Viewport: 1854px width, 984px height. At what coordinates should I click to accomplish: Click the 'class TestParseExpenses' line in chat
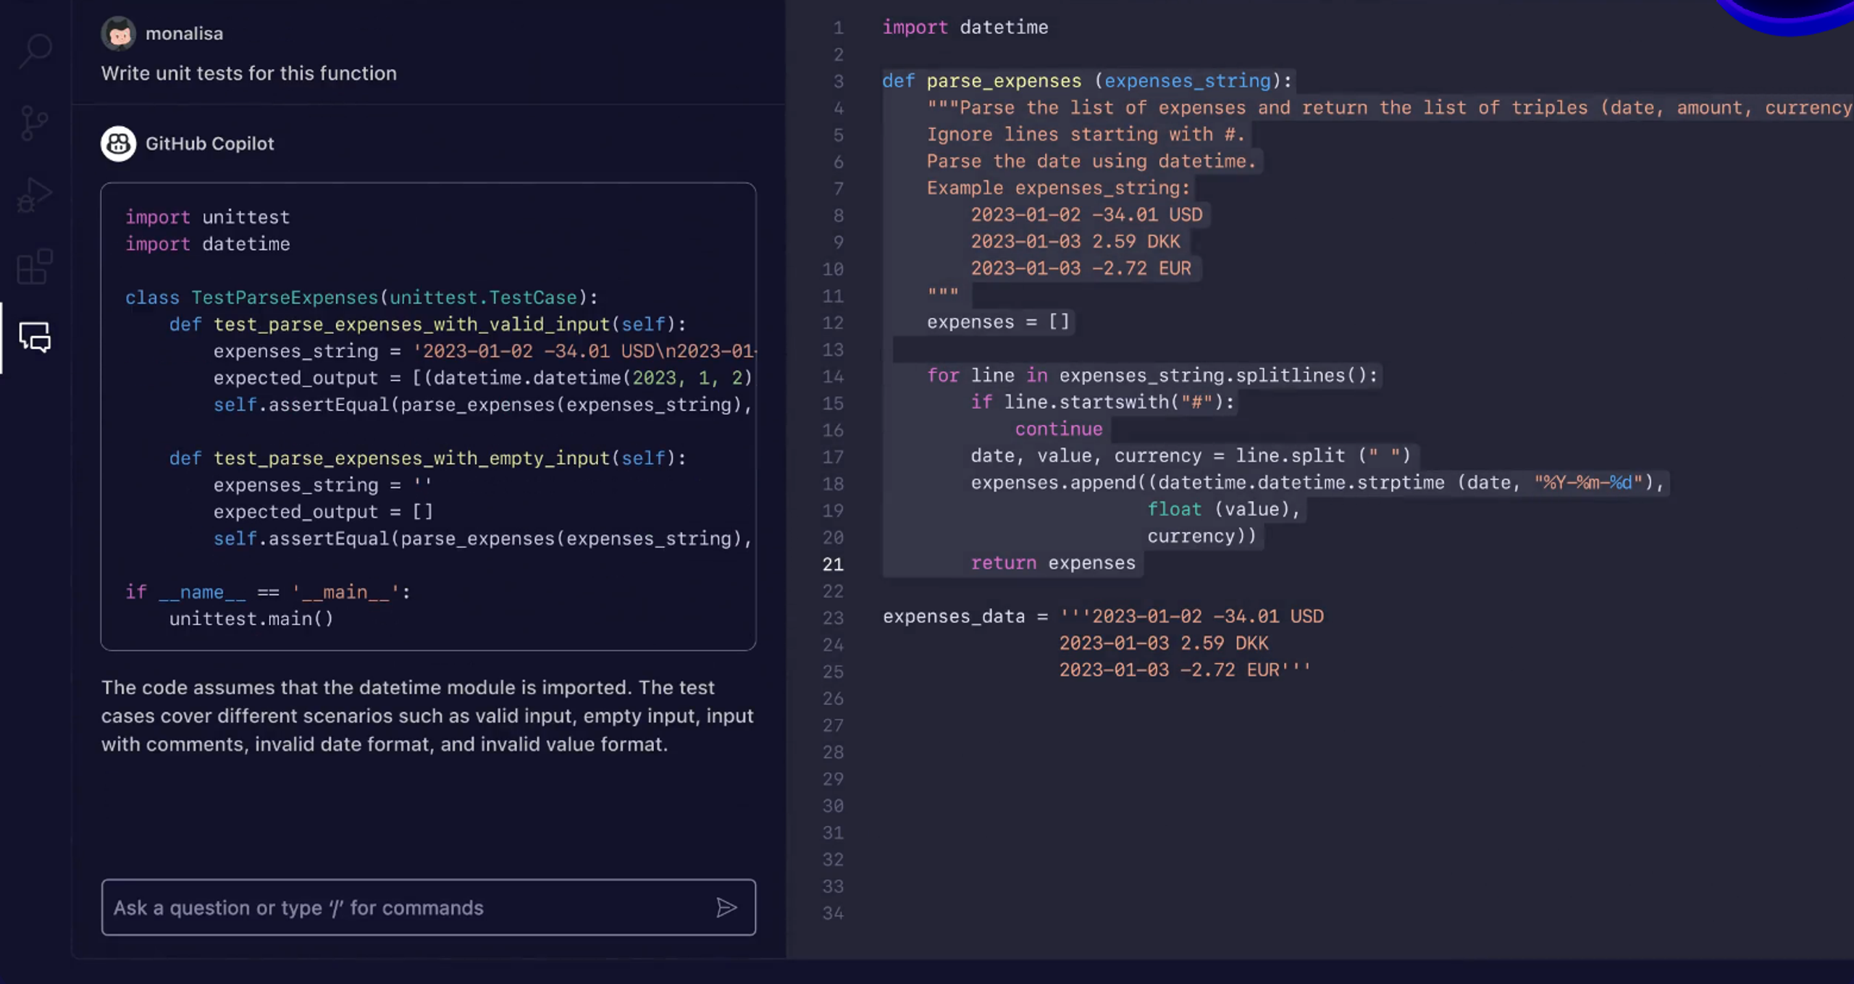pos(361,298)
